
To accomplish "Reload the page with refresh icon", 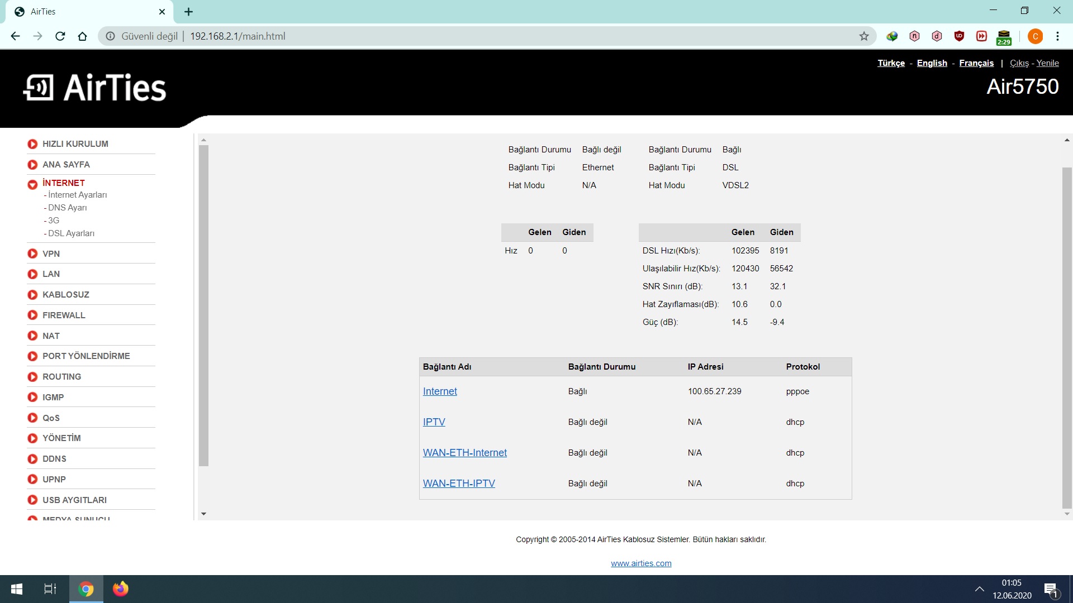I will (60, 36).
